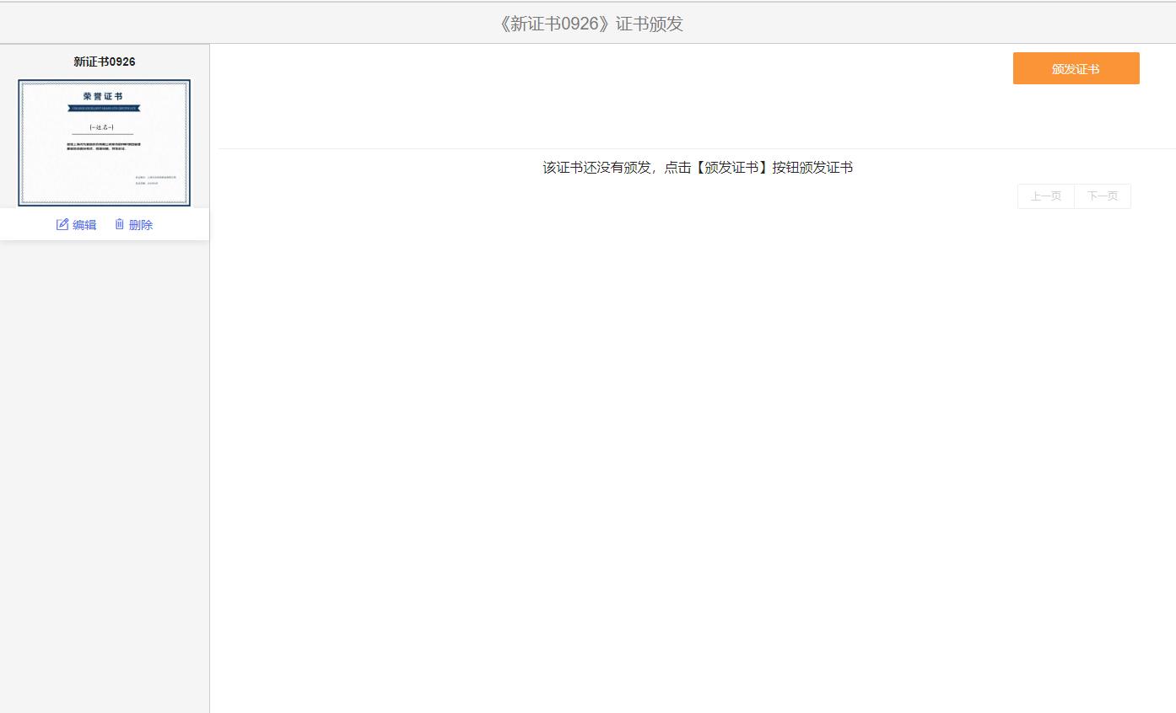Click the orange 颁发证书 button
Viewport: 1176px width, 713px height.
[1076, 68]
